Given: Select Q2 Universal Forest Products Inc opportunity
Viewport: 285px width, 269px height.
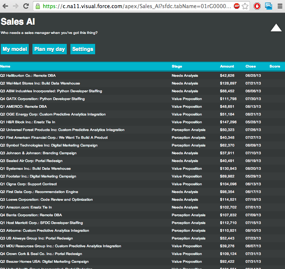Looking at the screenshot, I should click(x=62, y=130).
